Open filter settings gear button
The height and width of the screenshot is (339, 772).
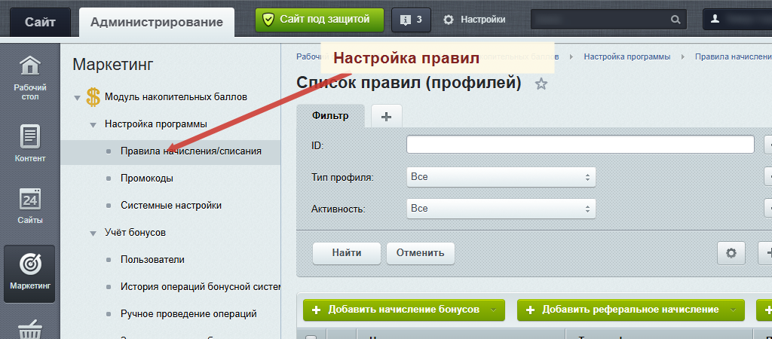731,253
